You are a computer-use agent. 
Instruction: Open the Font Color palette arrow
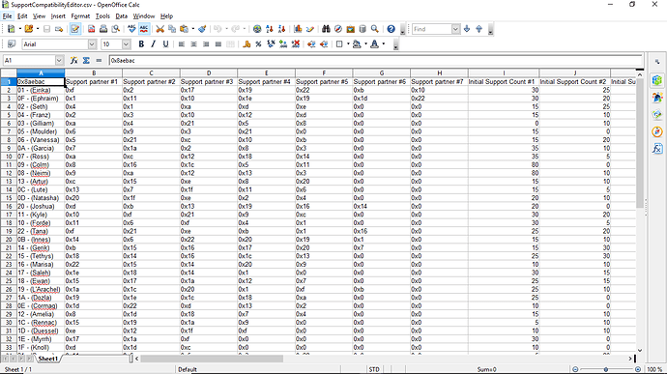[x=383, y=43]
